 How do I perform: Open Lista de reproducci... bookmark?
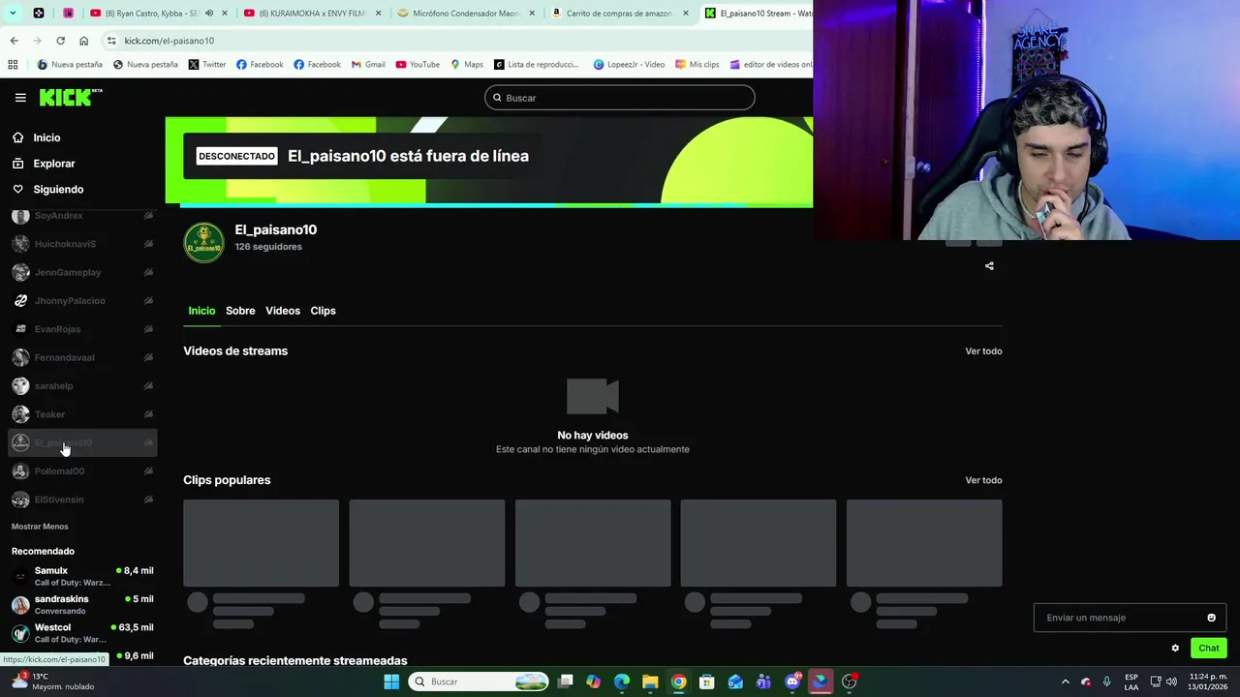537,65
